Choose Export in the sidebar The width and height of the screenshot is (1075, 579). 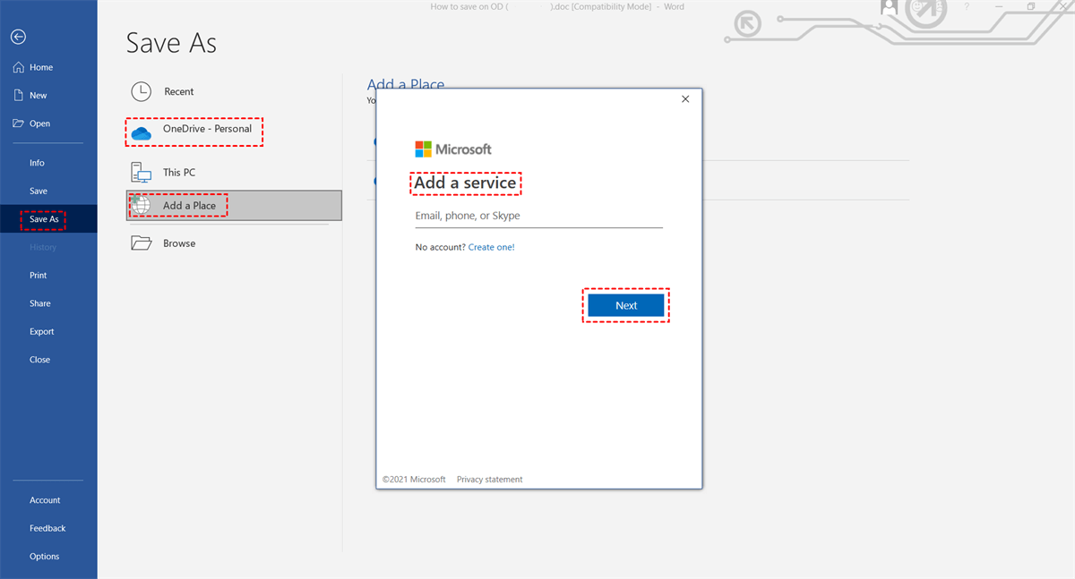pyautogui.click(x=41, y=331)
